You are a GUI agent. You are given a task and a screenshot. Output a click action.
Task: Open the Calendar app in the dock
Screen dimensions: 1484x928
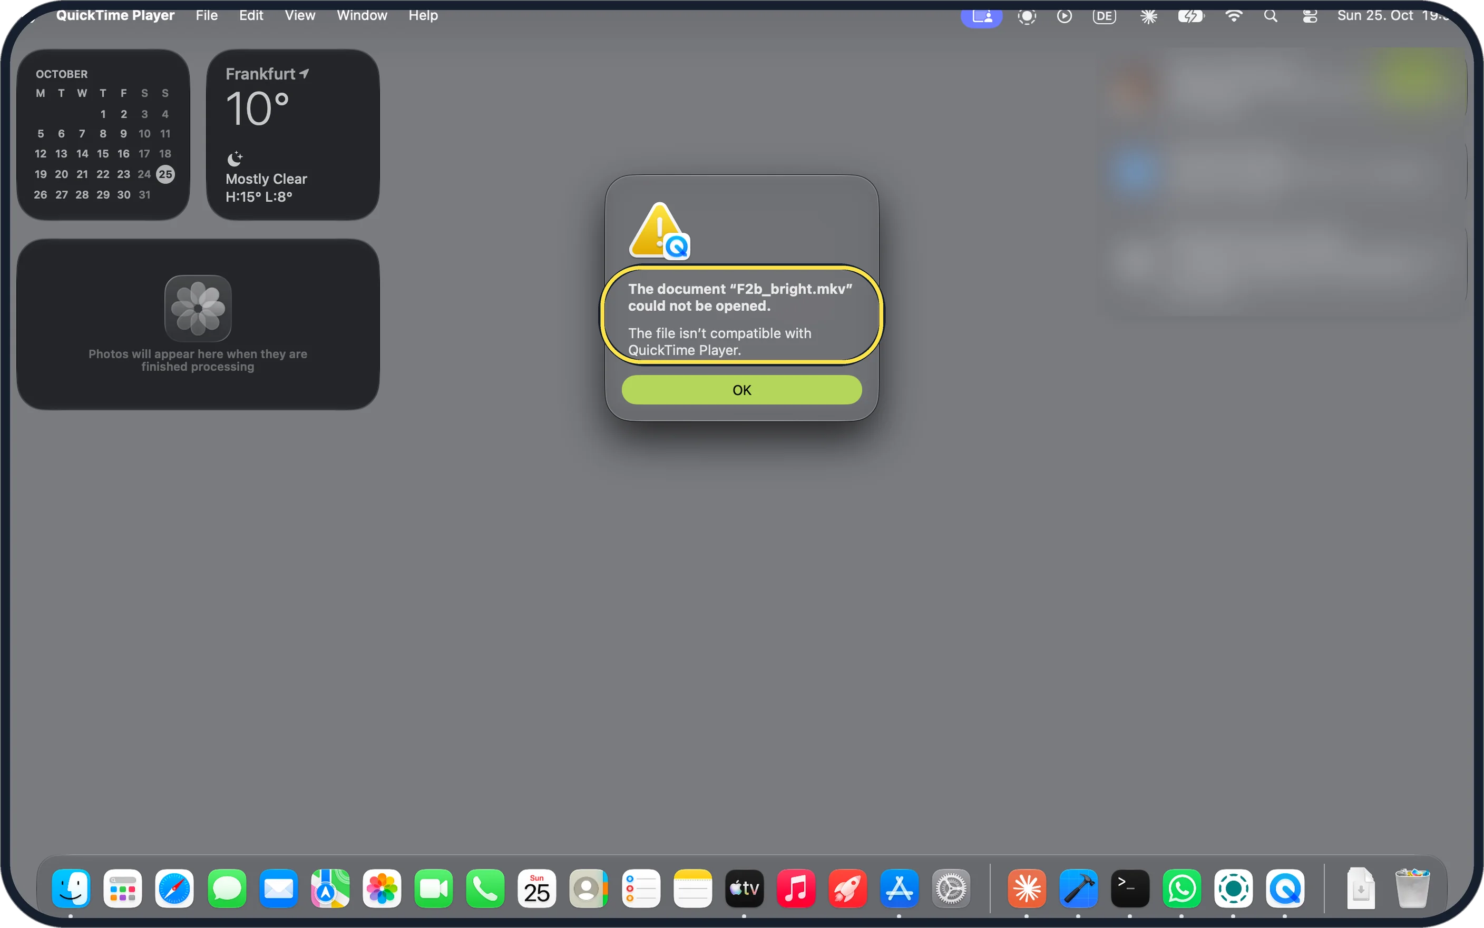[536, 888]
